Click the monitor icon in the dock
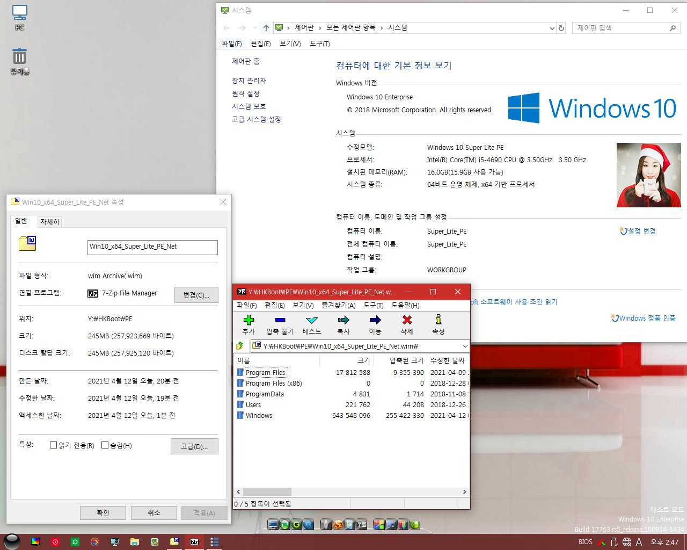This screenshot has height=550, width=687. (x=273, y=525)
